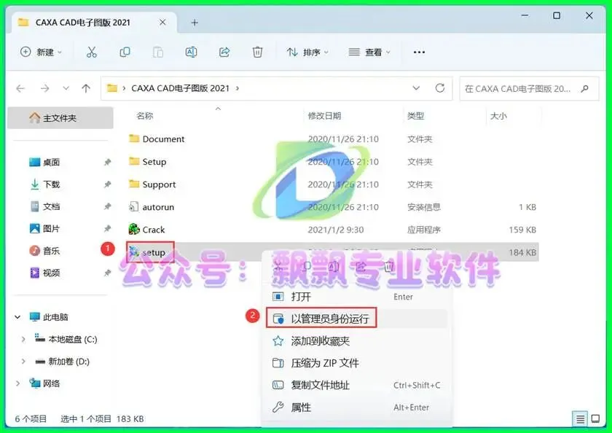This screenshot has width=612, height=433.
Task: Open 音乐 in the sidebar
Action: pos(52,251)
